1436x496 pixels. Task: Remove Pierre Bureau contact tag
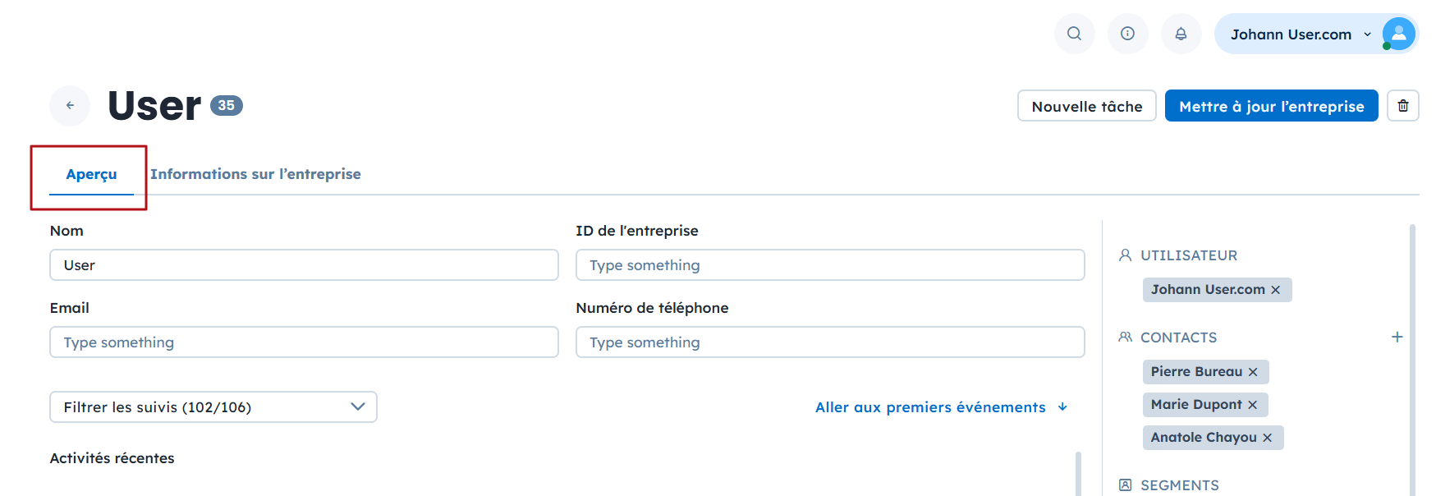(1253, 372)
